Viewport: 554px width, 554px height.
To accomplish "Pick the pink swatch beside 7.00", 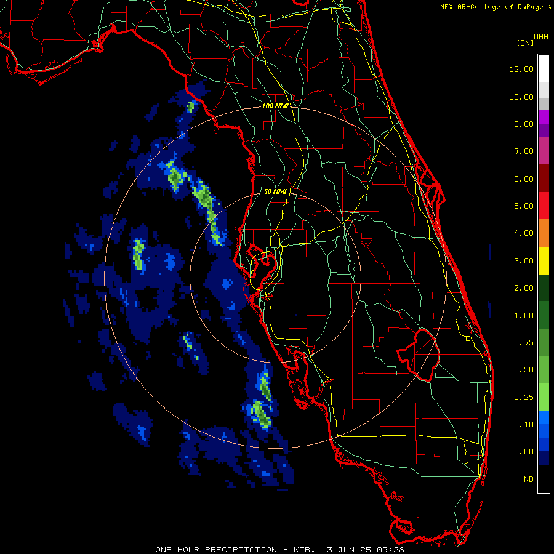I will click(x=544, y=151).
